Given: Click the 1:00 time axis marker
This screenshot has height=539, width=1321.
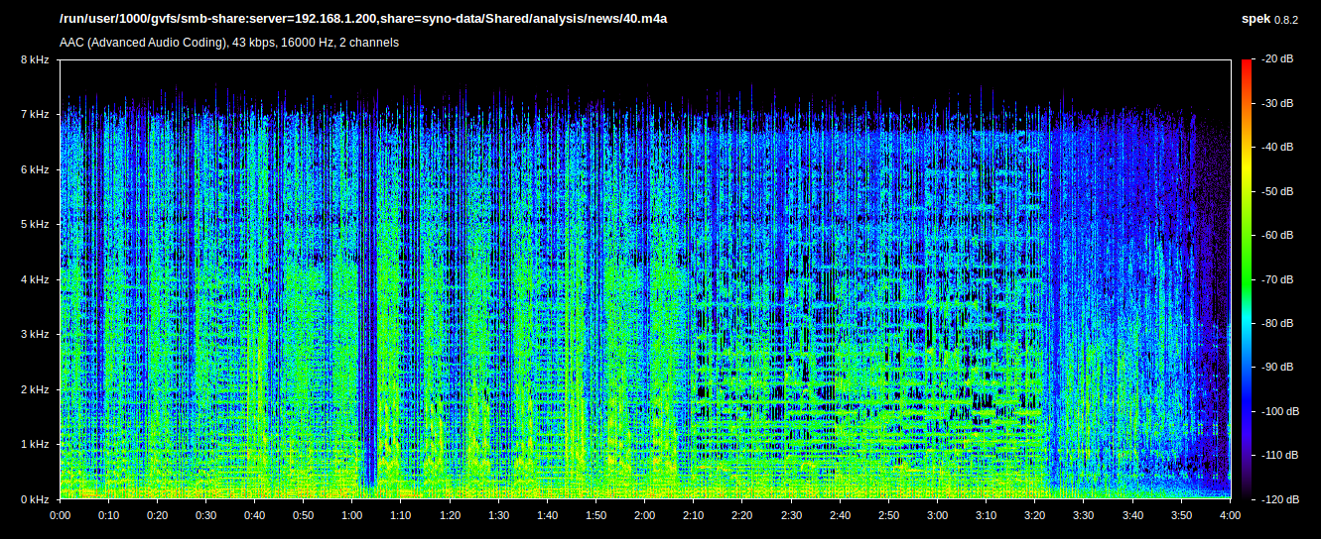Looking at the screenshot, I should pos(352,516).
